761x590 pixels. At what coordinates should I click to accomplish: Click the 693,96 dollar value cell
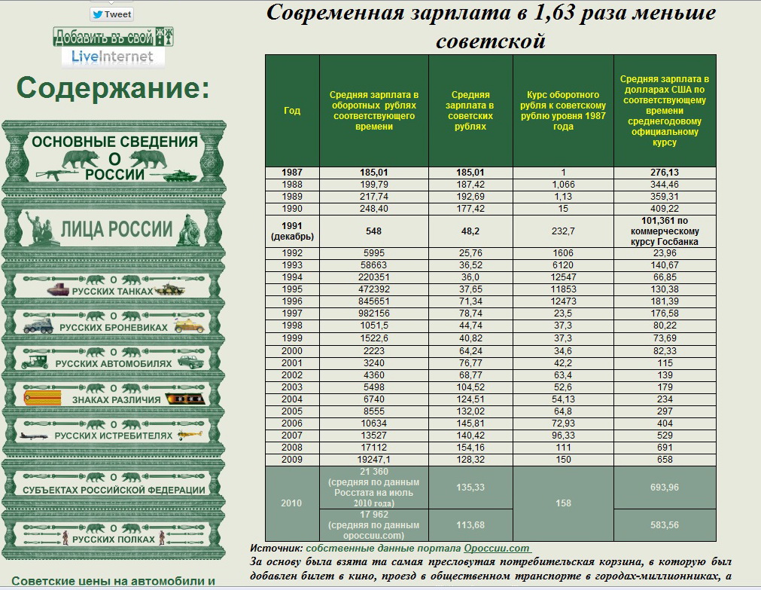[x=665, y=488]
